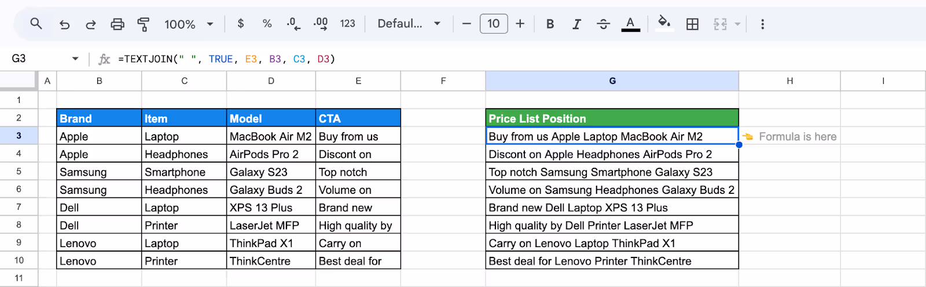Select all cells via corner box
Image resolution: width=926 pixels, height=287 pixels.
[x=19, y=81]
